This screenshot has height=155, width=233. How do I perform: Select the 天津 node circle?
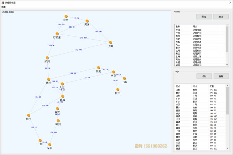[x=87, y=21]
